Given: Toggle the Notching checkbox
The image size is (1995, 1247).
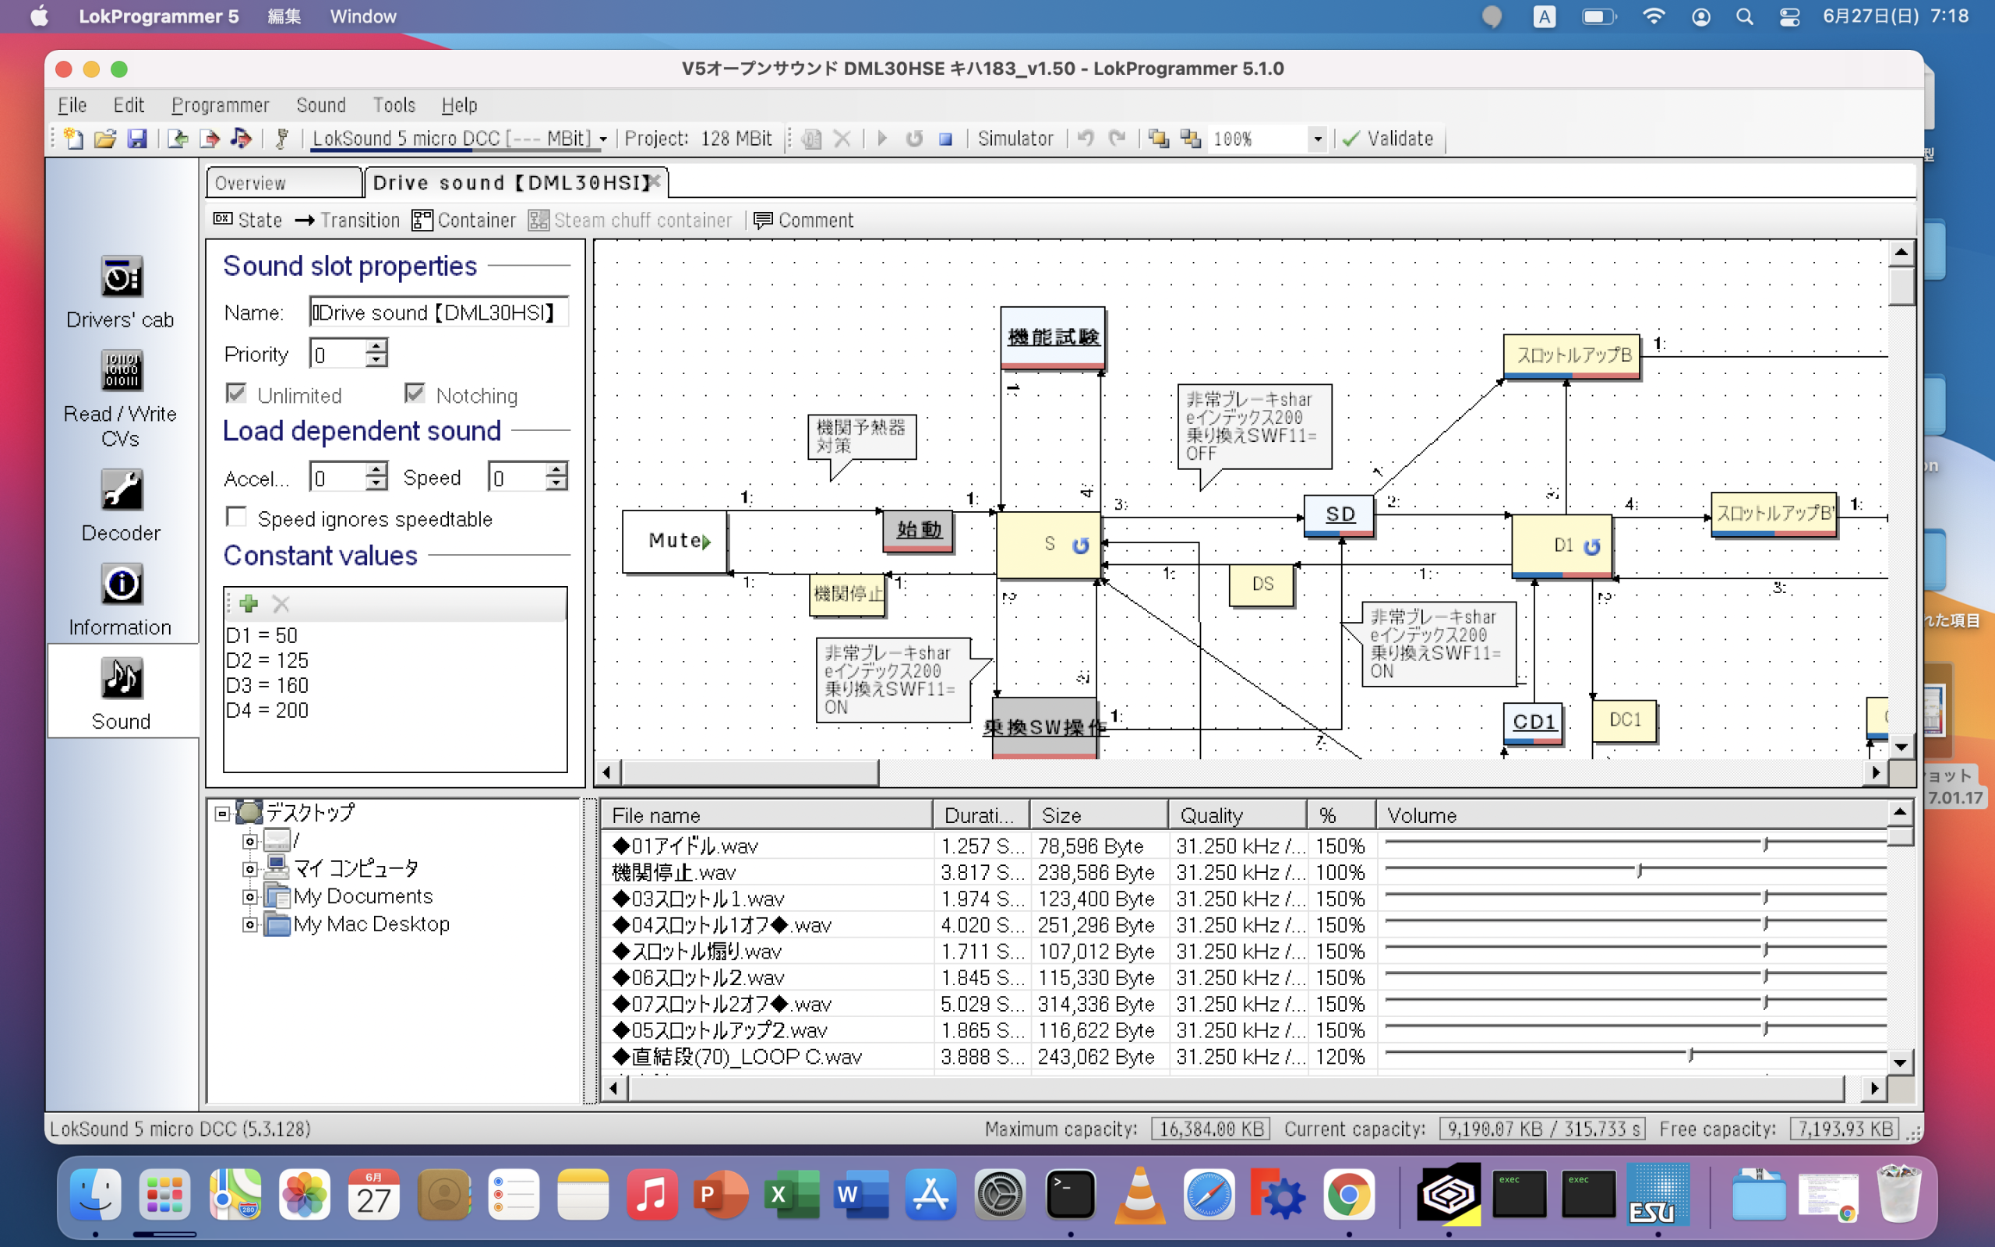Looking at the screenshot, I should (x=415, y=394).
